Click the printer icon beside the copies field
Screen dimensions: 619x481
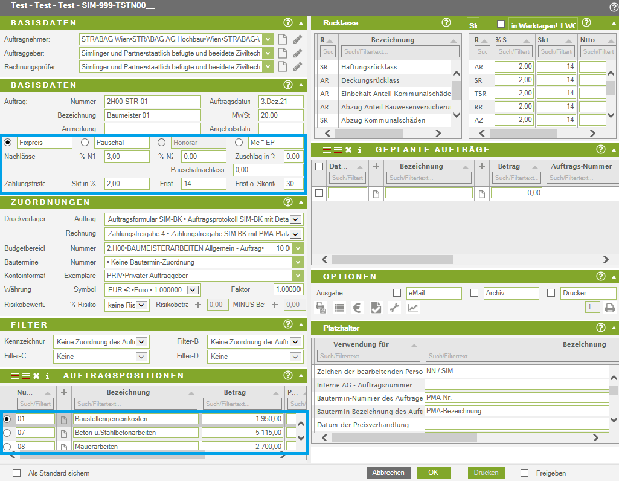pos(609,308)
